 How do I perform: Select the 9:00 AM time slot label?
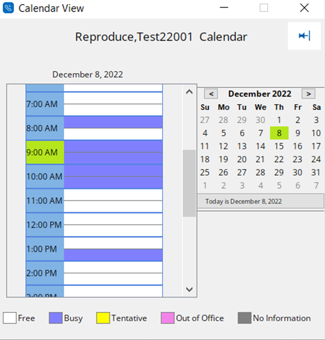45,152
